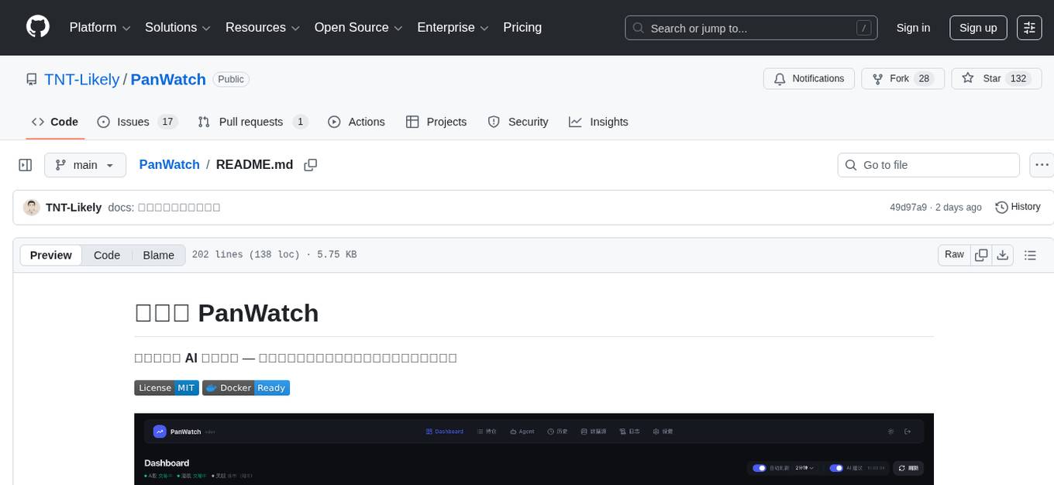Switch to the Issues tab
This screenshot has height=485, width=1054.
pos(133,122)
